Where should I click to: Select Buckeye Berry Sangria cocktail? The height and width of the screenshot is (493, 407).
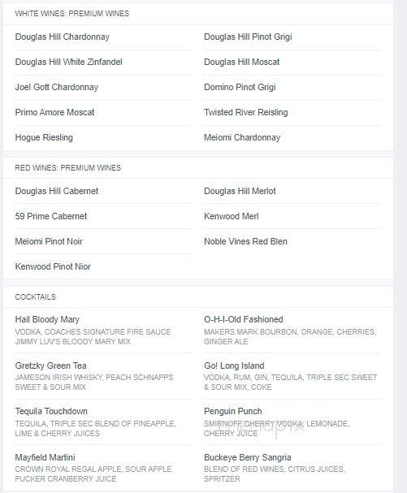248,457
